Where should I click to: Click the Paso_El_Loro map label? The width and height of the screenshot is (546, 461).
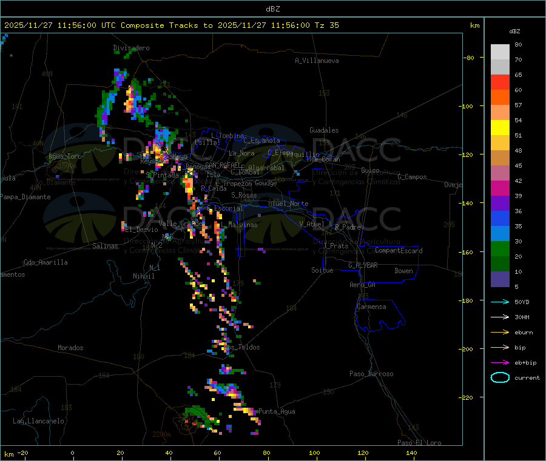pos(419,443)
